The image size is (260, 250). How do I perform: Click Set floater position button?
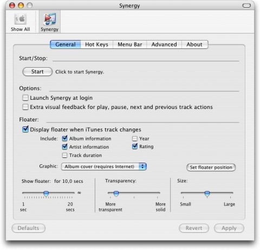(x=211, y=168)
